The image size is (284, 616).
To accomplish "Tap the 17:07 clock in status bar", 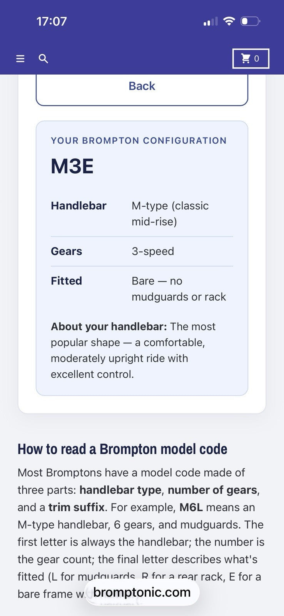I will click(52, 21).
